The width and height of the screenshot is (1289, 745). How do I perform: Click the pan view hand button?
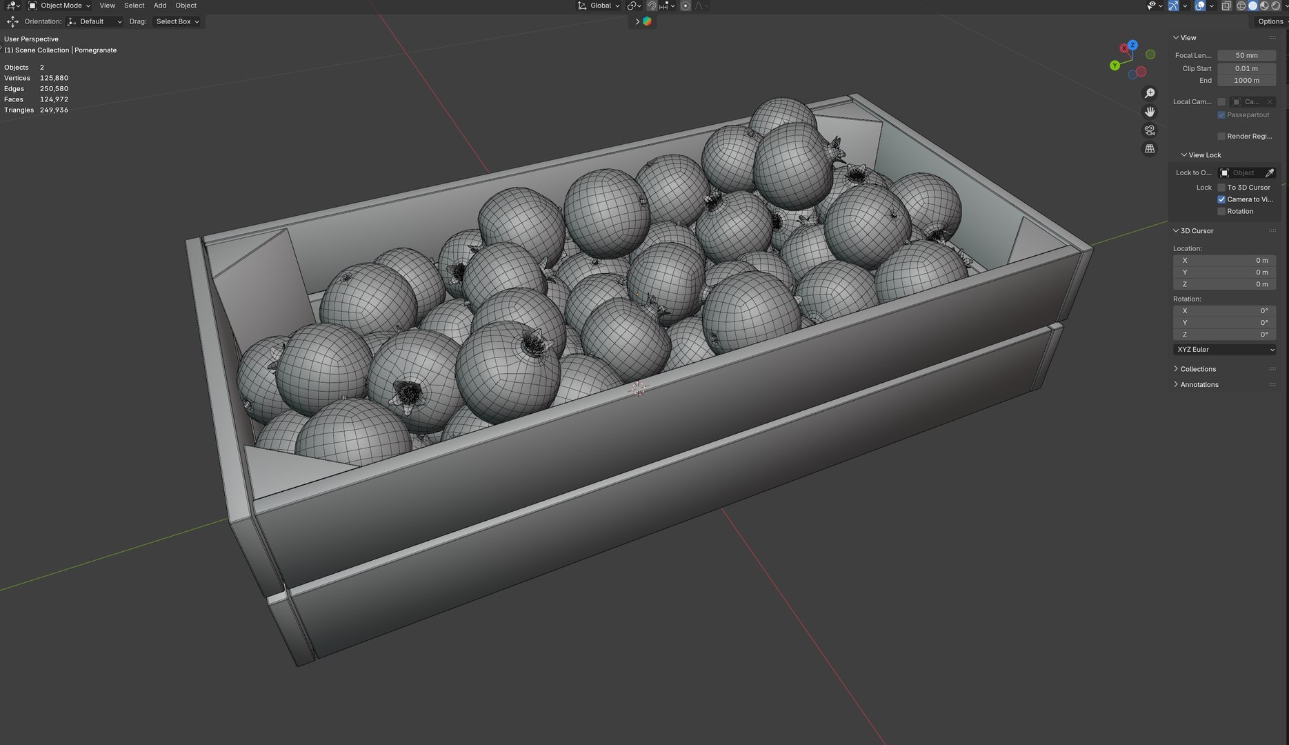coord(1150,112)
